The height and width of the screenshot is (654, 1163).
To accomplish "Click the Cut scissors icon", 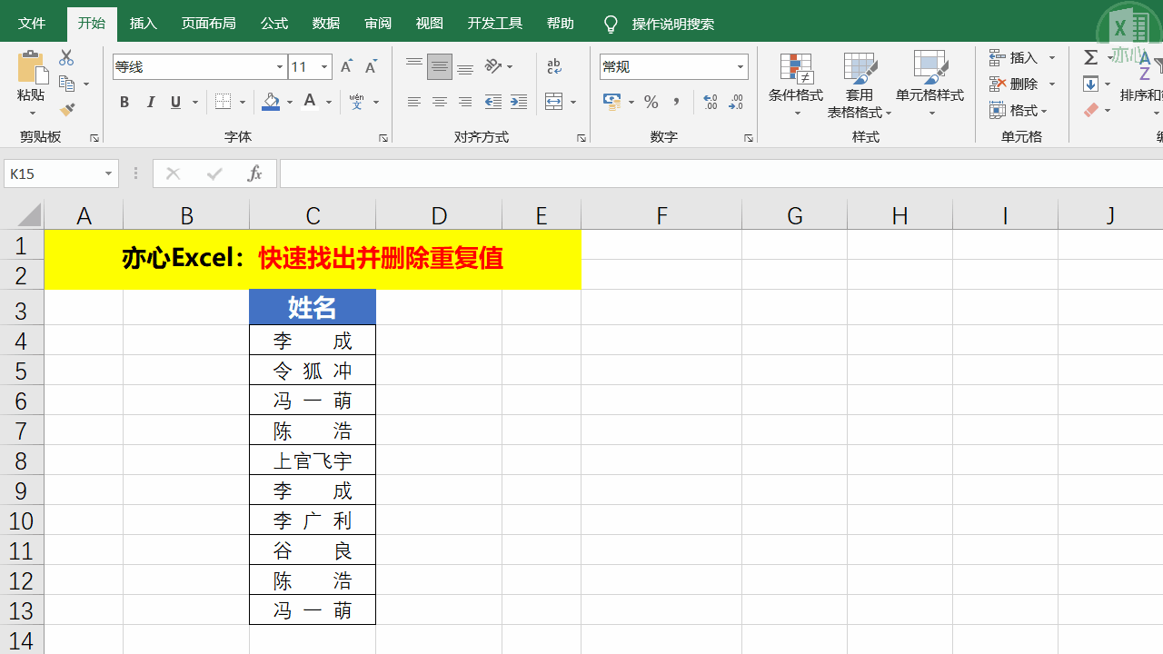I will coord(66,58).
